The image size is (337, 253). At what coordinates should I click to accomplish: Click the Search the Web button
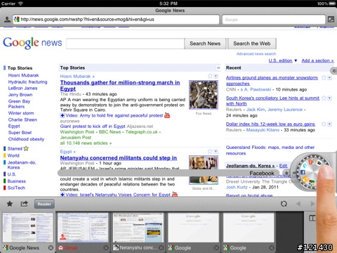(x=252, y=44)
